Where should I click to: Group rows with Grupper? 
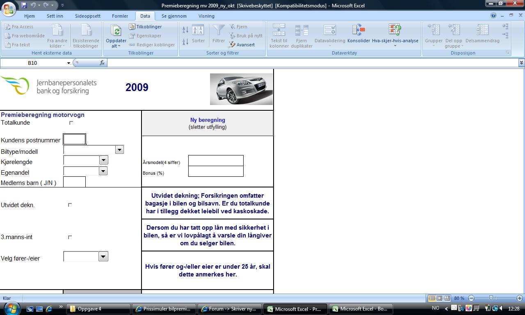pos(434,36)
